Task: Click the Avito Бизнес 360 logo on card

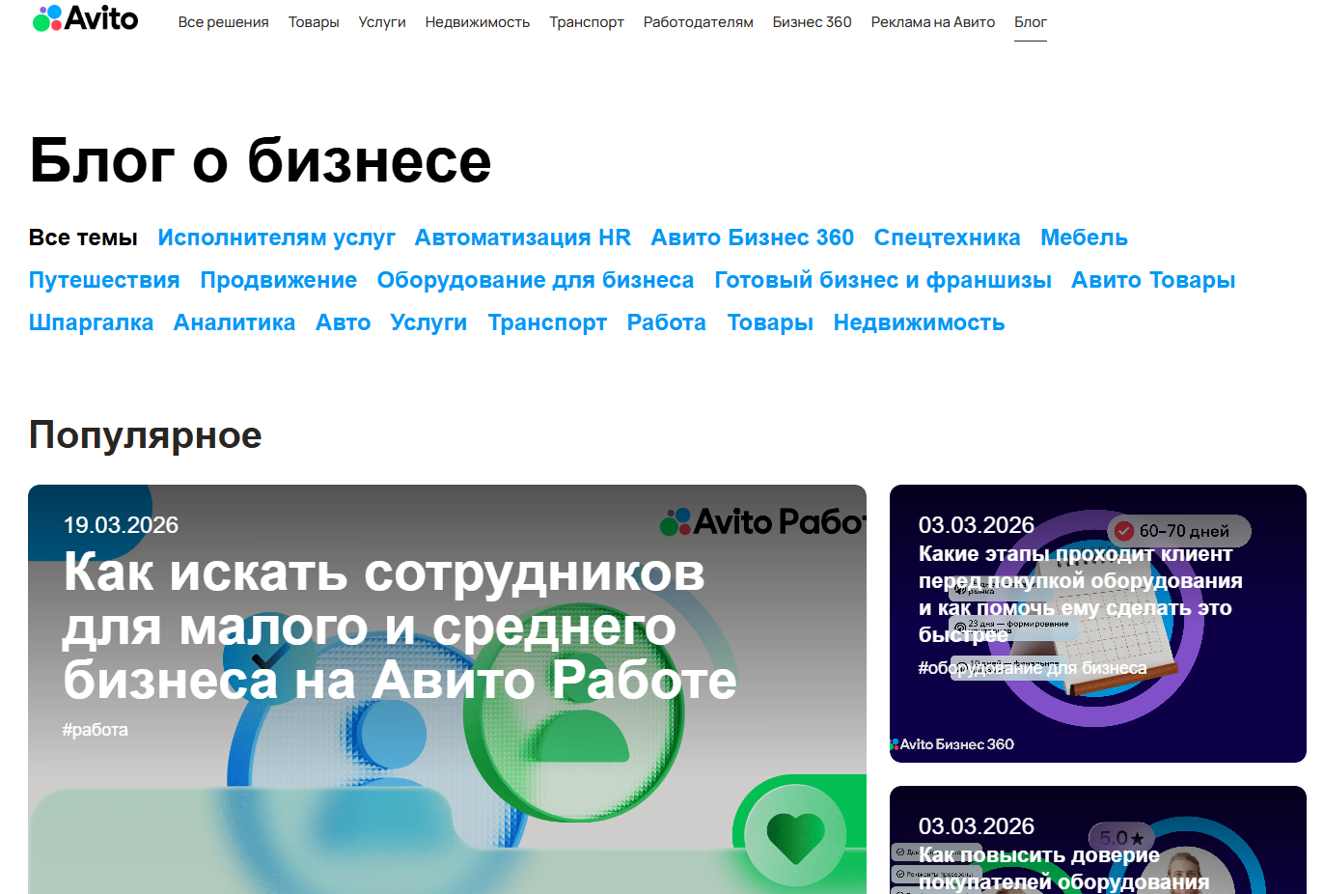Action: click(952, 744)
